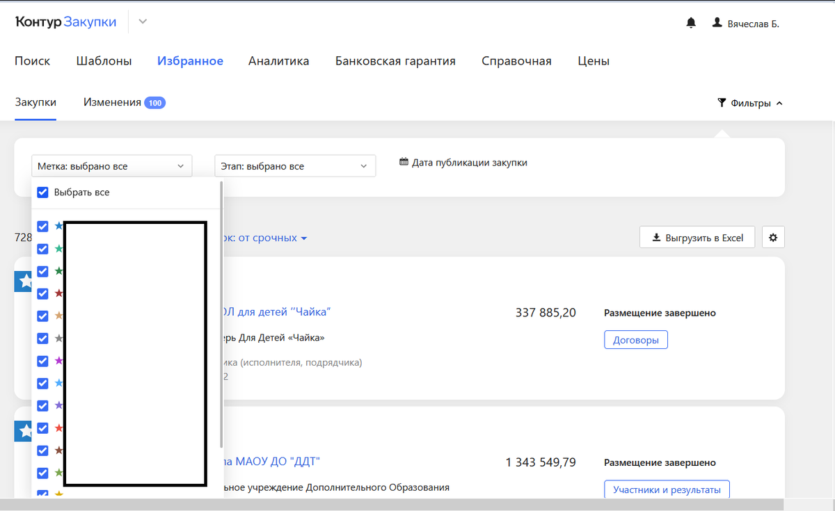This screenshot has height=511, width=835.
Task: Open the Справочная section
Action: 516,61
